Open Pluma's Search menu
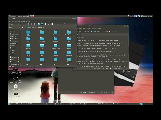161x120 pixels. coord(85,29)
